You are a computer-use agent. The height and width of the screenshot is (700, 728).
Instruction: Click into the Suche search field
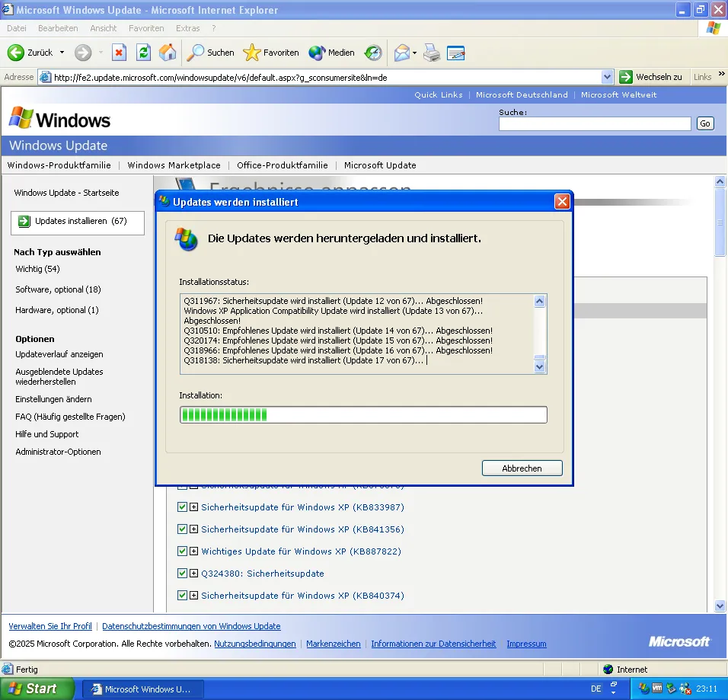tap(595, 123)
